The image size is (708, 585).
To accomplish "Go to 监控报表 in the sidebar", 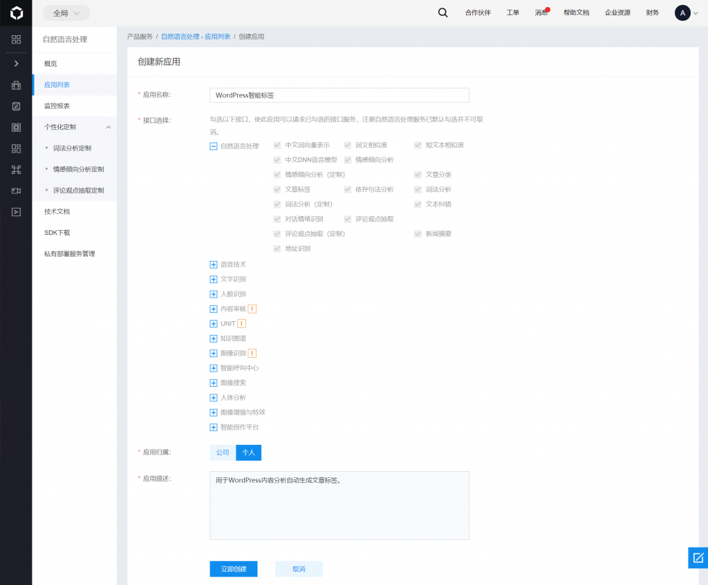I will [57, 106].
